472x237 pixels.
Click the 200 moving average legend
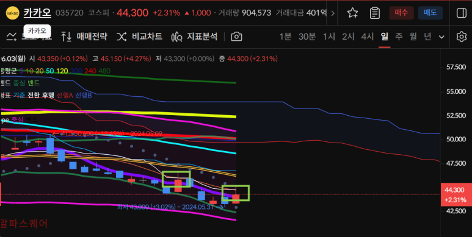(76, 71)
